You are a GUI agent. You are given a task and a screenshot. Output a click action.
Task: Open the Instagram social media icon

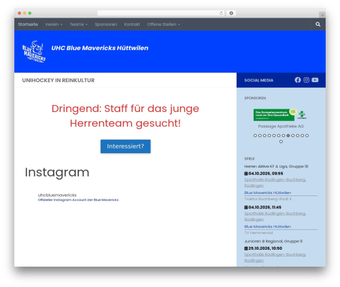306,80
